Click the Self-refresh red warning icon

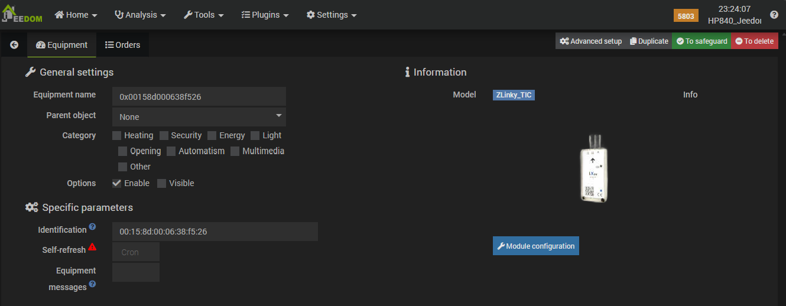point(92,248)
